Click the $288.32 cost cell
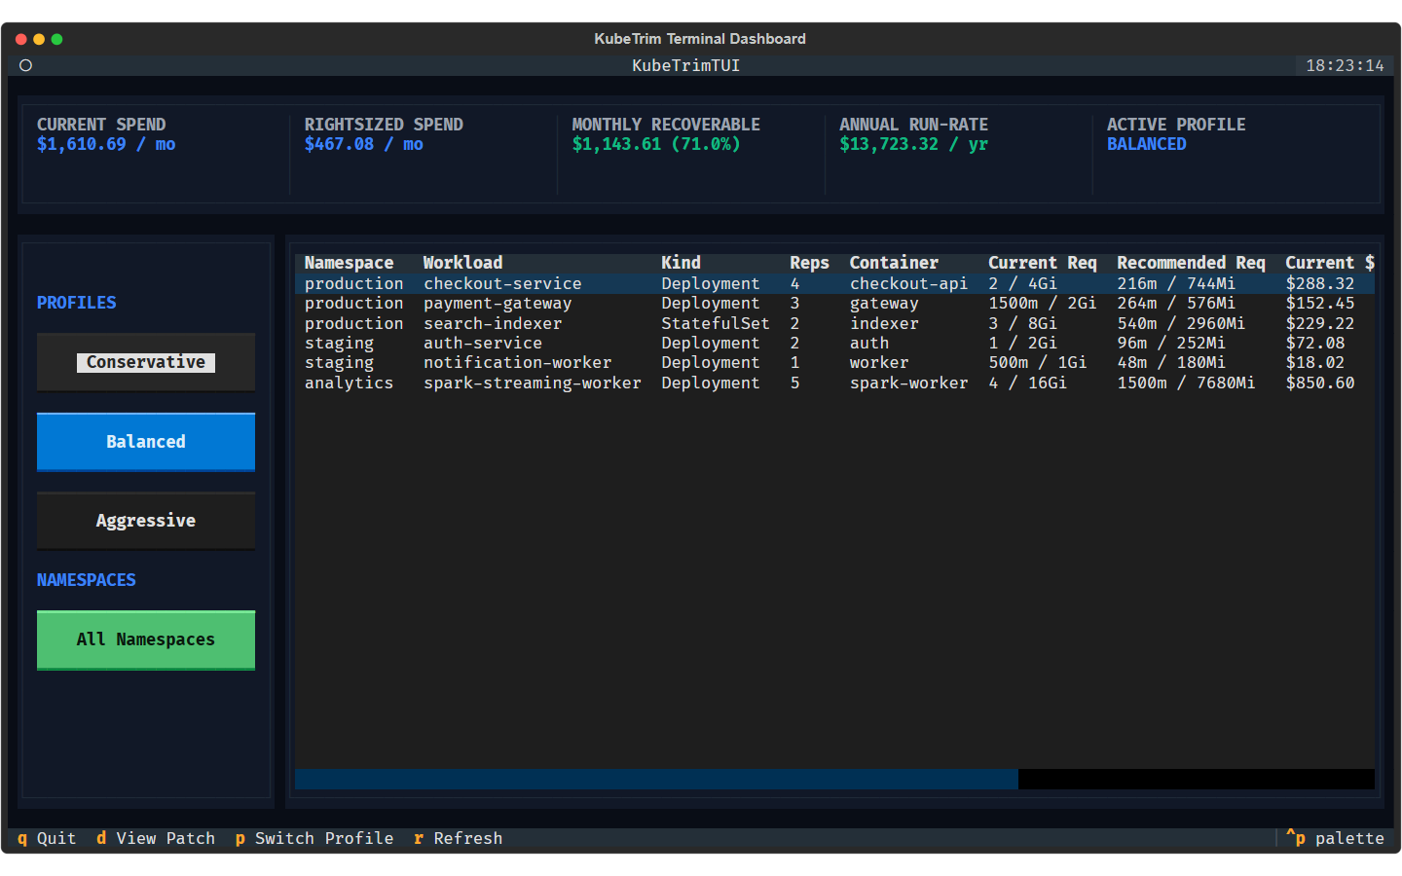Viewport: 1402px width, 876px height. click(1320, 283)
